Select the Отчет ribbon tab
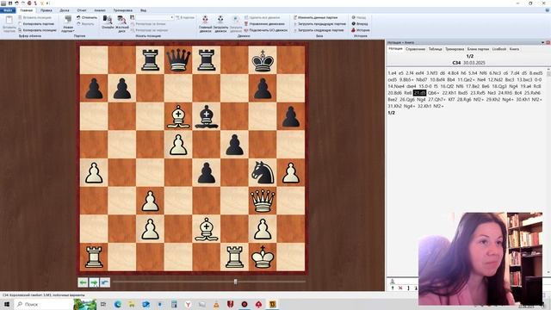 pos(82,10)
